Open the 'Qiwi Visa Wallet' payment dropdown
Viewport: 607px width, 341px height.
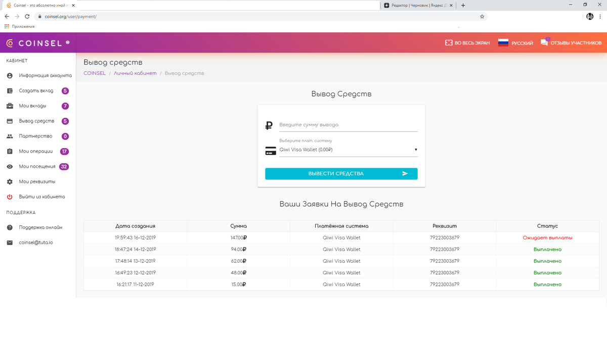tap(347, 150)
